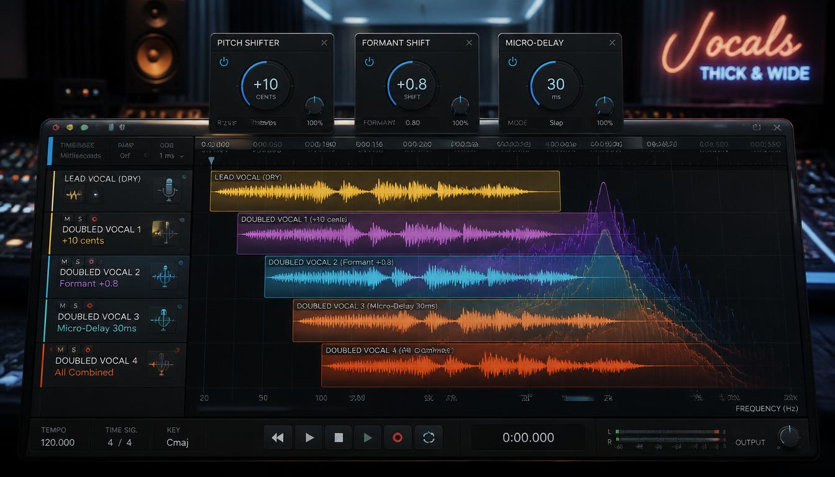Screen dimensions: 835x477
Task: Click Lead Vocal waveform icon
Action: click(x=74, y=195)
